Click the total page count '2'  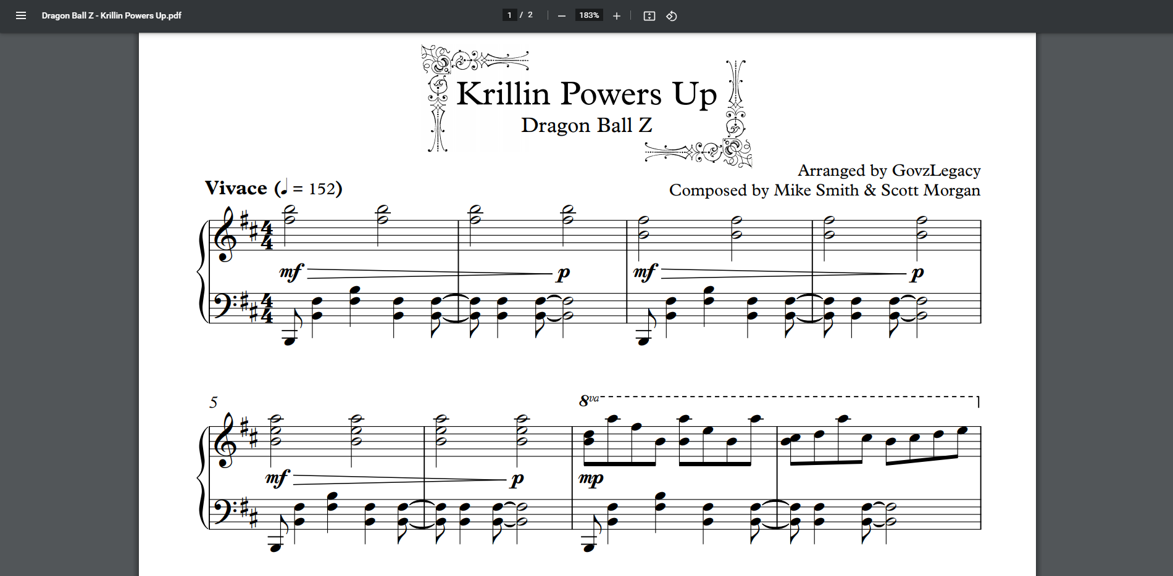point(530,15)
